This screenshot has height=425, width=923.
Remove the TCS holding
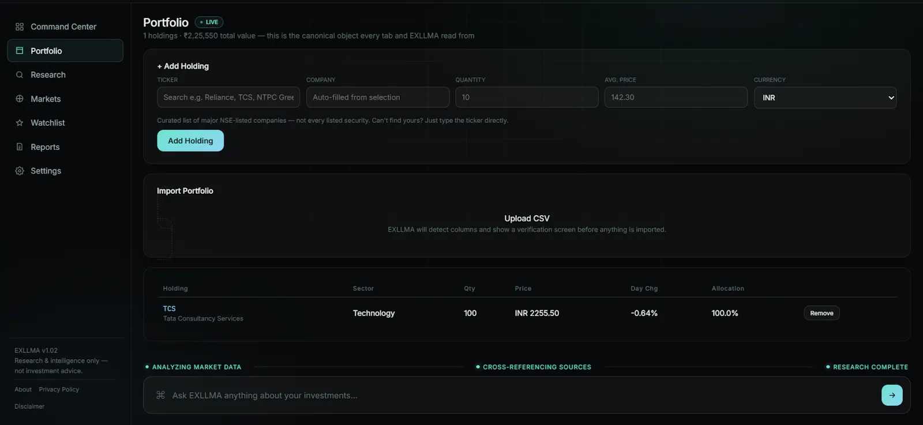(x=821, y=313)
